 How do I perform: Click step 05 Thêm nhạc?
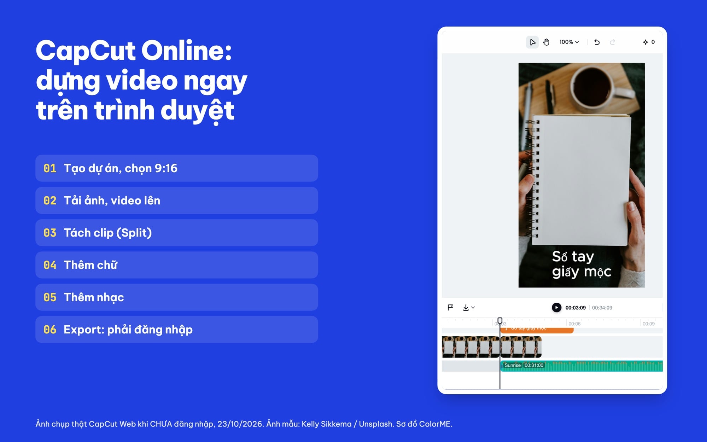(x=177, y=297)
